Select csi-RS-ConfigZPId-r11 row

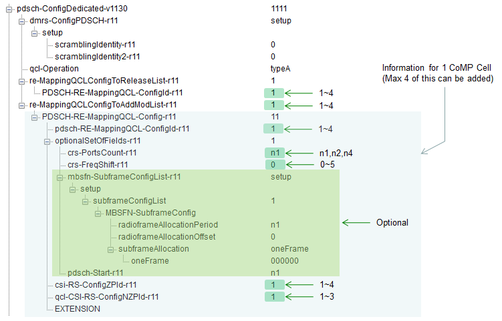point(96,284)
